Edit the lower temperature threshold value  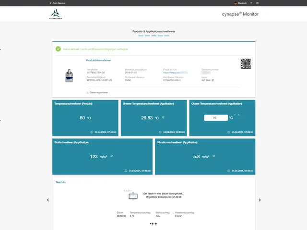pos(163,117)
